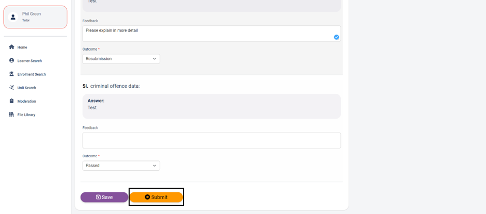
Task: Click feedback field containing 'Please explain in more detail'
Action: click(x=212, y=34)
